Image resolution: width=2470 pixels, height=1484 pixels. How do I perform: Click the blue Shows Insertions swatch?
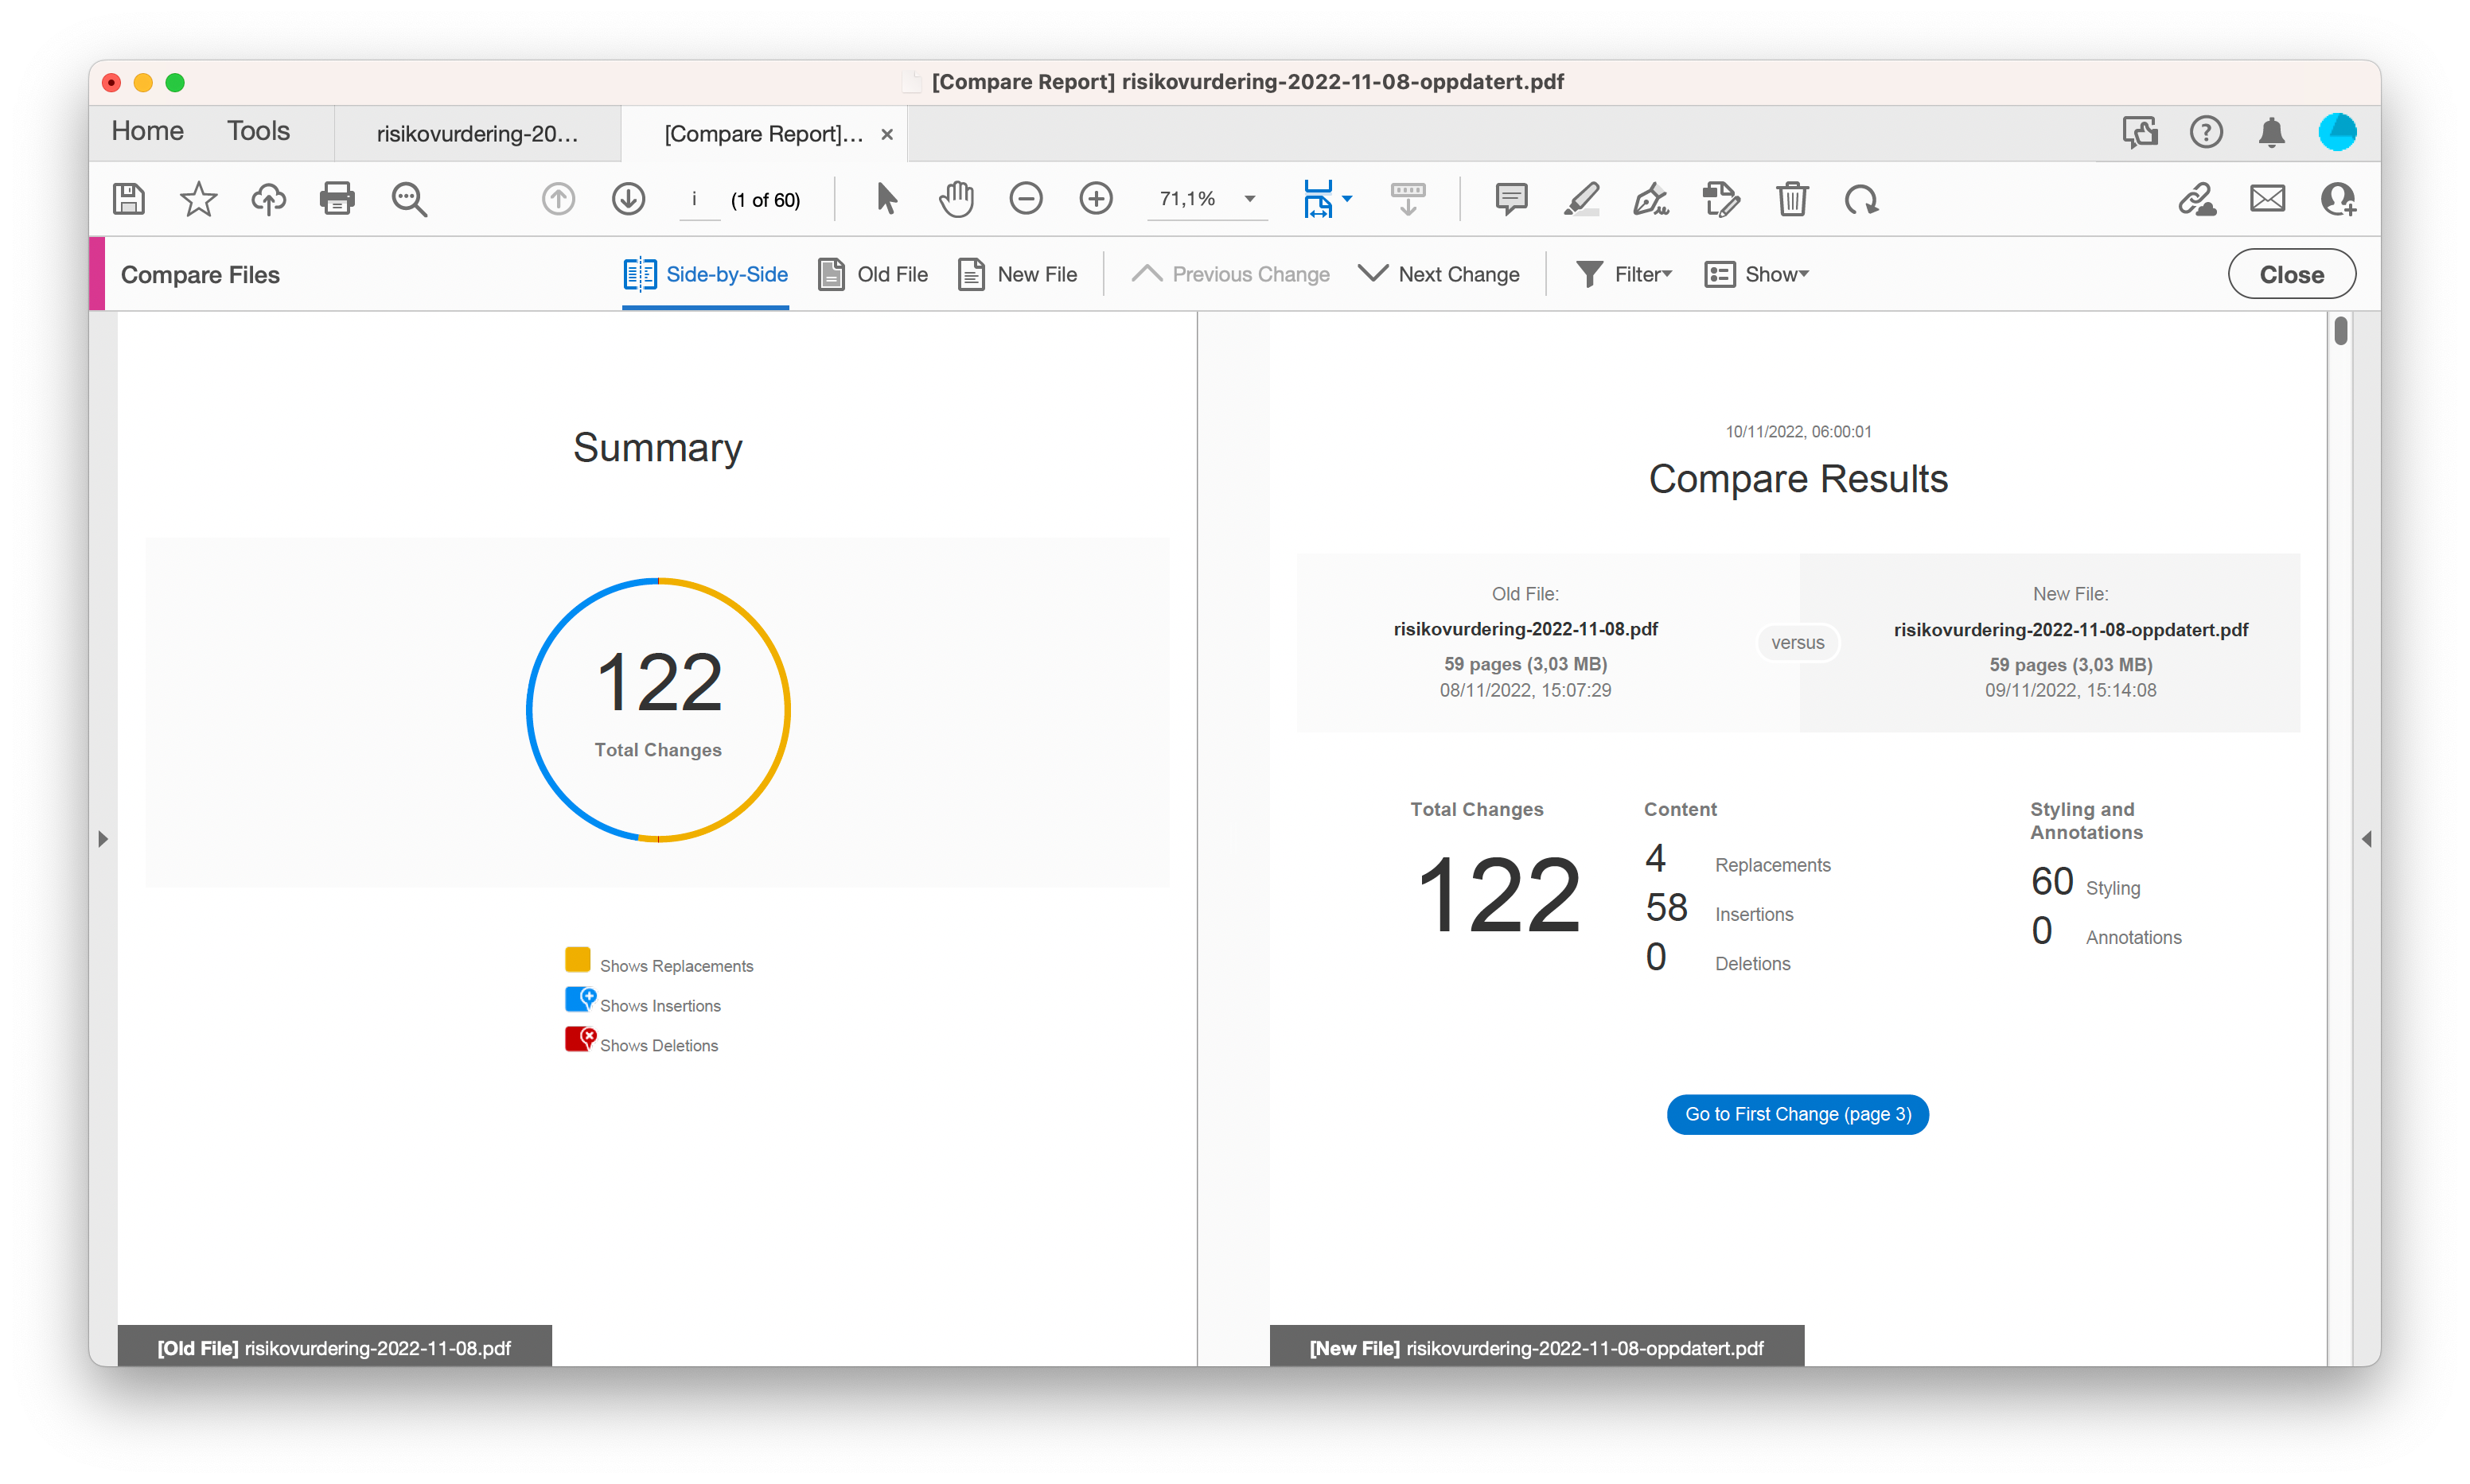[x=579, y=999]
